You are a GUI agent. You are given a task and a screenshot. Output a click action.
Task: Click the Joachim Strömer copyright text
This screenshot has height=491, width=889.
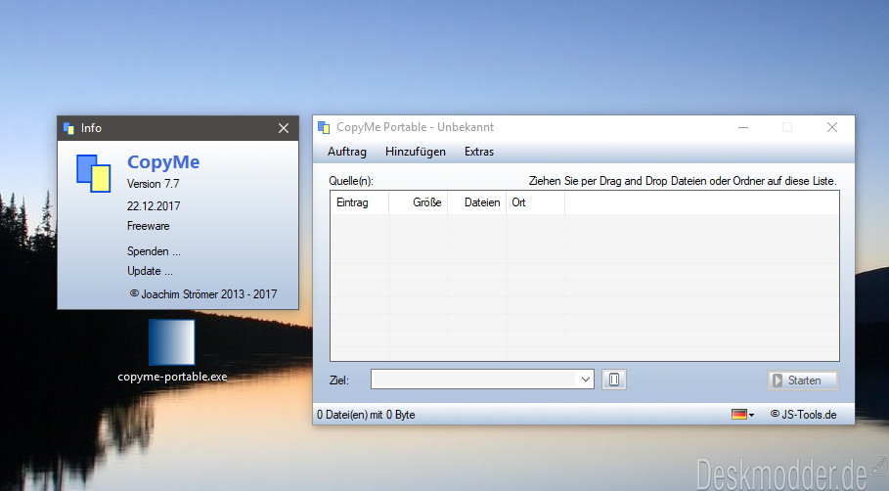(x=203, y=293)
